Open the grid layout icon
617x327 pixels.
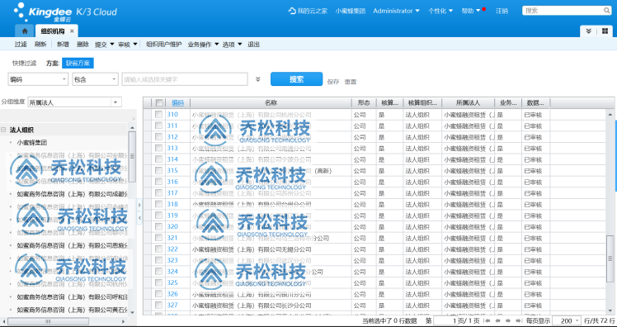[x=605, y=31]
